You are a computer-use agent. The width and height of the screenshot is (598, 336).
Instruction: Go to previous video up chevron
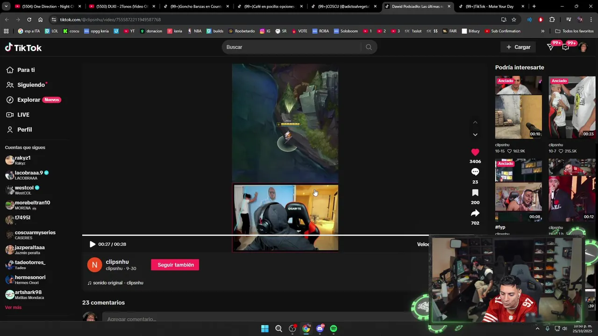(x=475, y=122)
